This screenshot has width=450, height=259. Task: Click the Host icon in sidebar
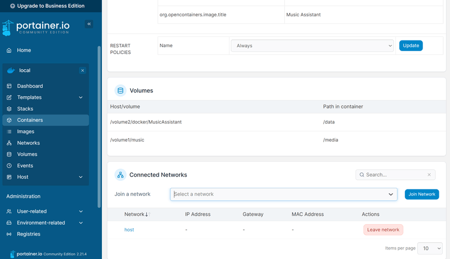coord(9,177)
